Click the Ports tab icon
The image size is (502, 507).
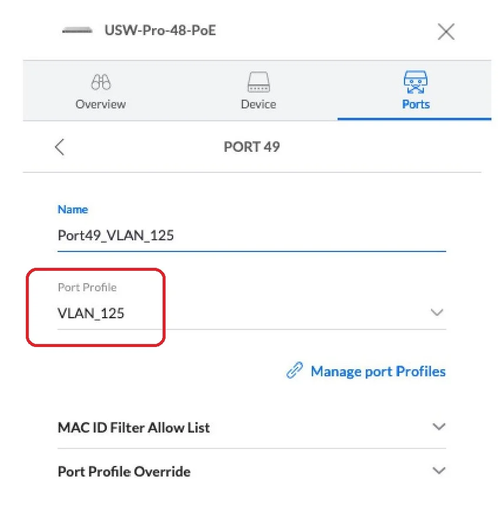(x=416, y=82)
